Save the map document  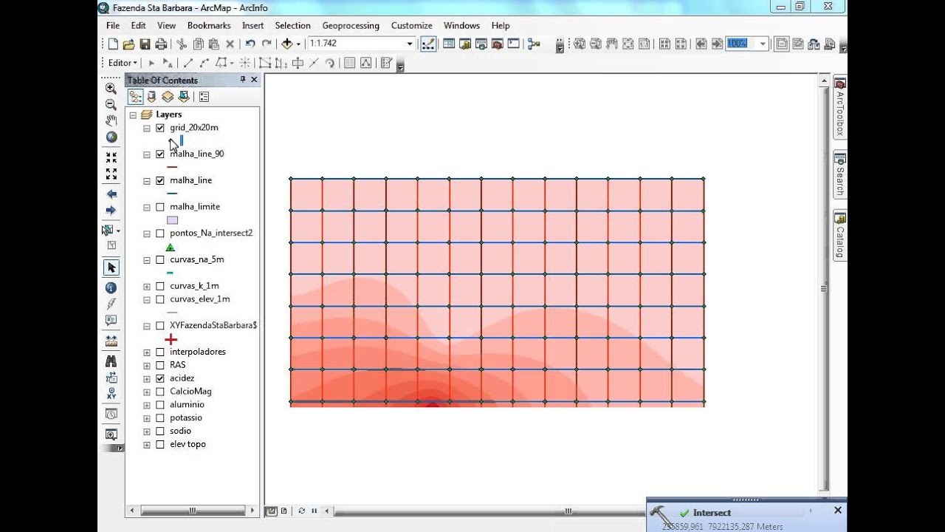pyautogui.click(x=145, y=44)
